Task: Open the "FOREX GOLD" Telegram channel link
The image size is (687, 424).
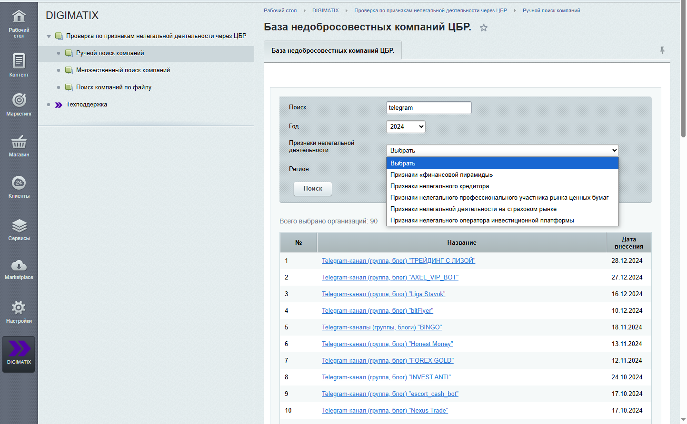Action: (388, 361)
